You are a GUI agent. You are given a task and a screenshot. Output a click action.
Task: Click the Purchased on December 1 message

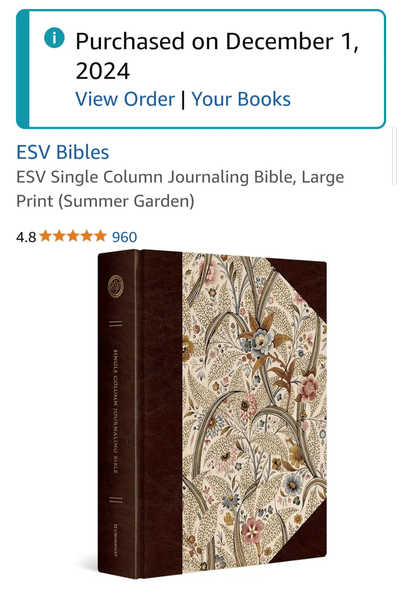[x=217, y=56]
